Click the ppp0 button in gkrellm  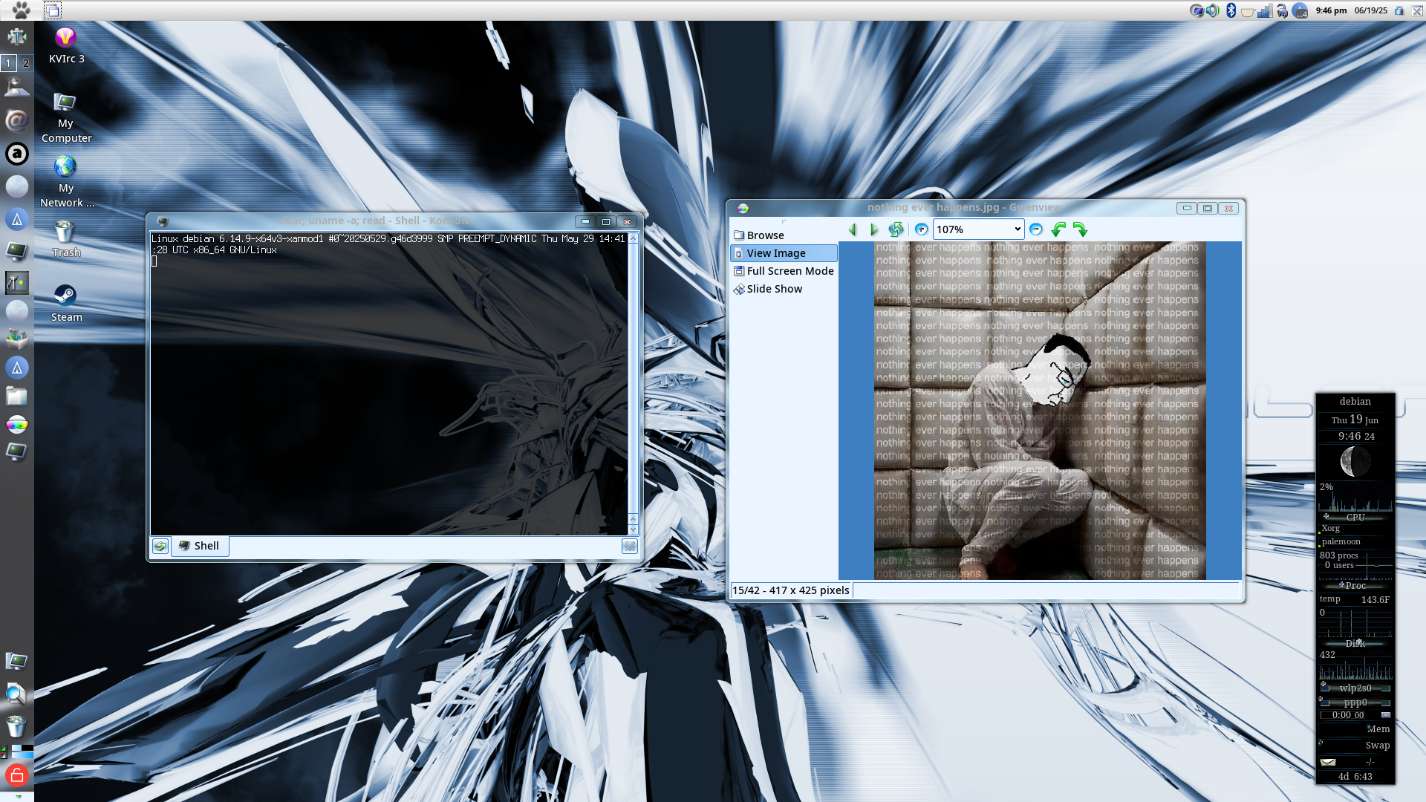click(1355, 702)
